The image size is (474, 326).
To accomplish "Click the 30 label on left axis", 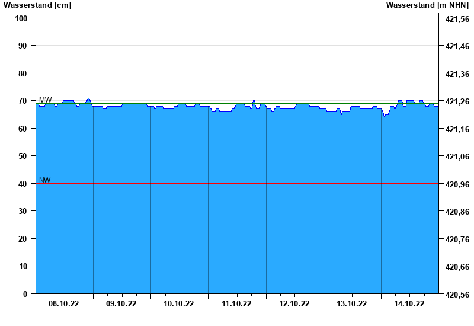I will [x=23, y=211].
